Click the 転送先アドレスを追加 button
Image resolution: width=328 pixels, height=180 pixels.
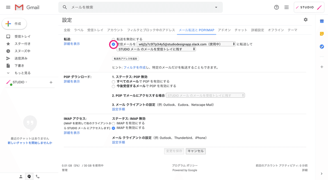click(x=125, y=59)
